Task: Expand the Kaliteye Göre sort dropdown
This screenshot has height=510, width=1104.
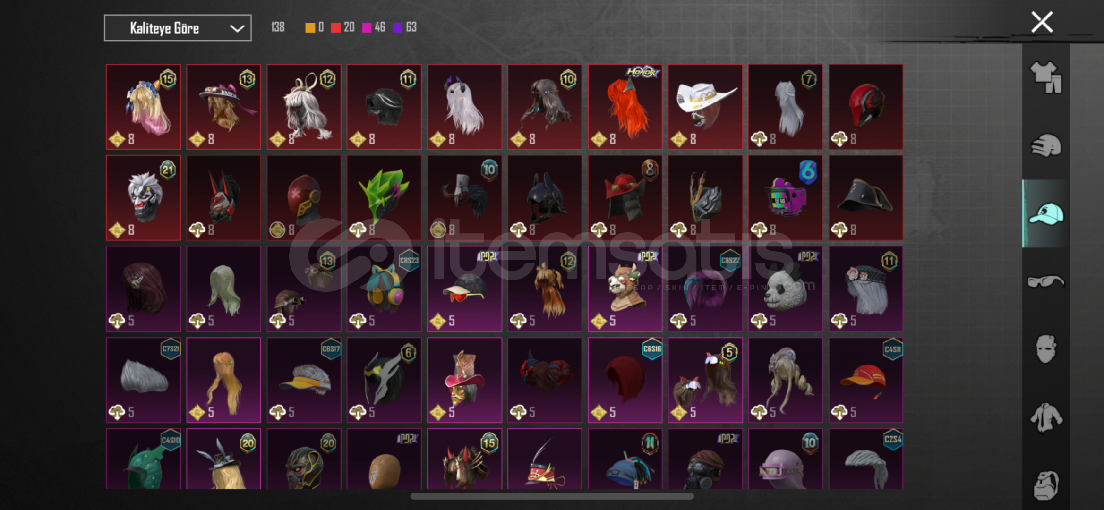Action: (x=178, y=28)
